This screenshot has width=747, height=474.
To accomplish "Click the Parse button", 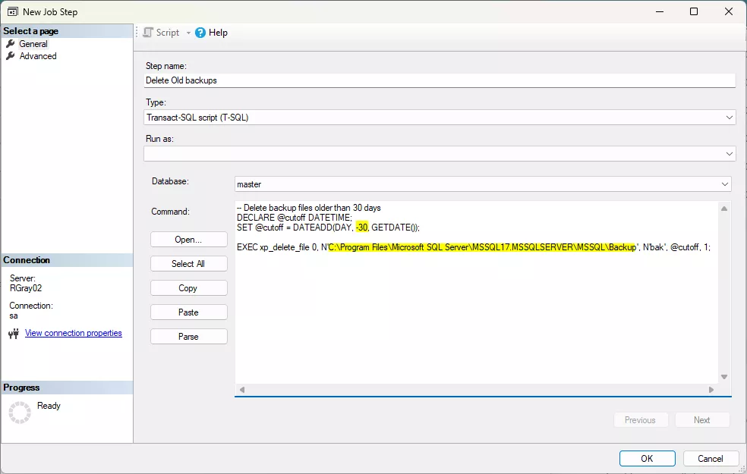I will (x=189, y=337).
